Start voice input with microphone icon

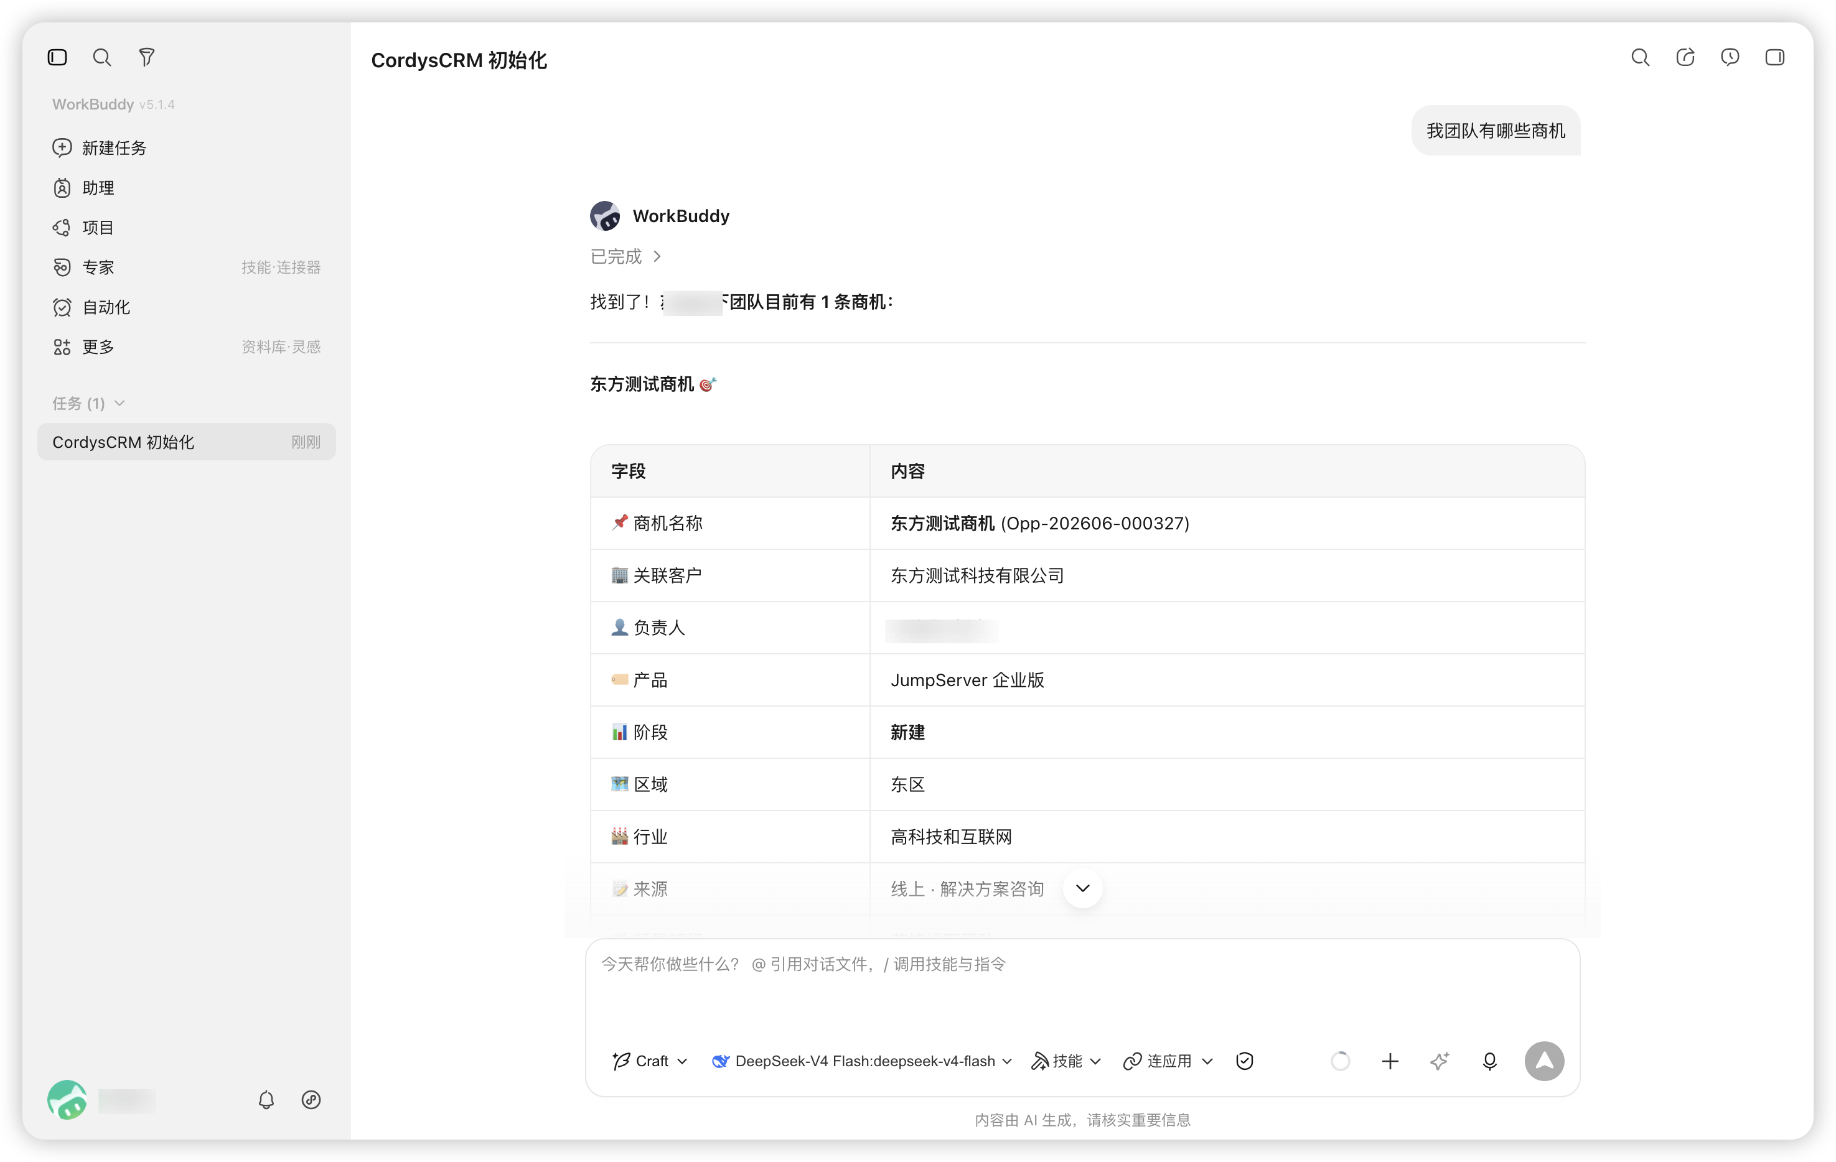pos(1490,1061)
